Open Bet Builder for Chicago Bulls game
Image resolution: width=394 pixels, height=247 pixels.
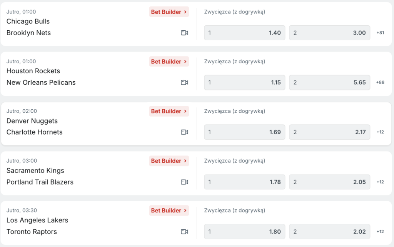[169, 12]
